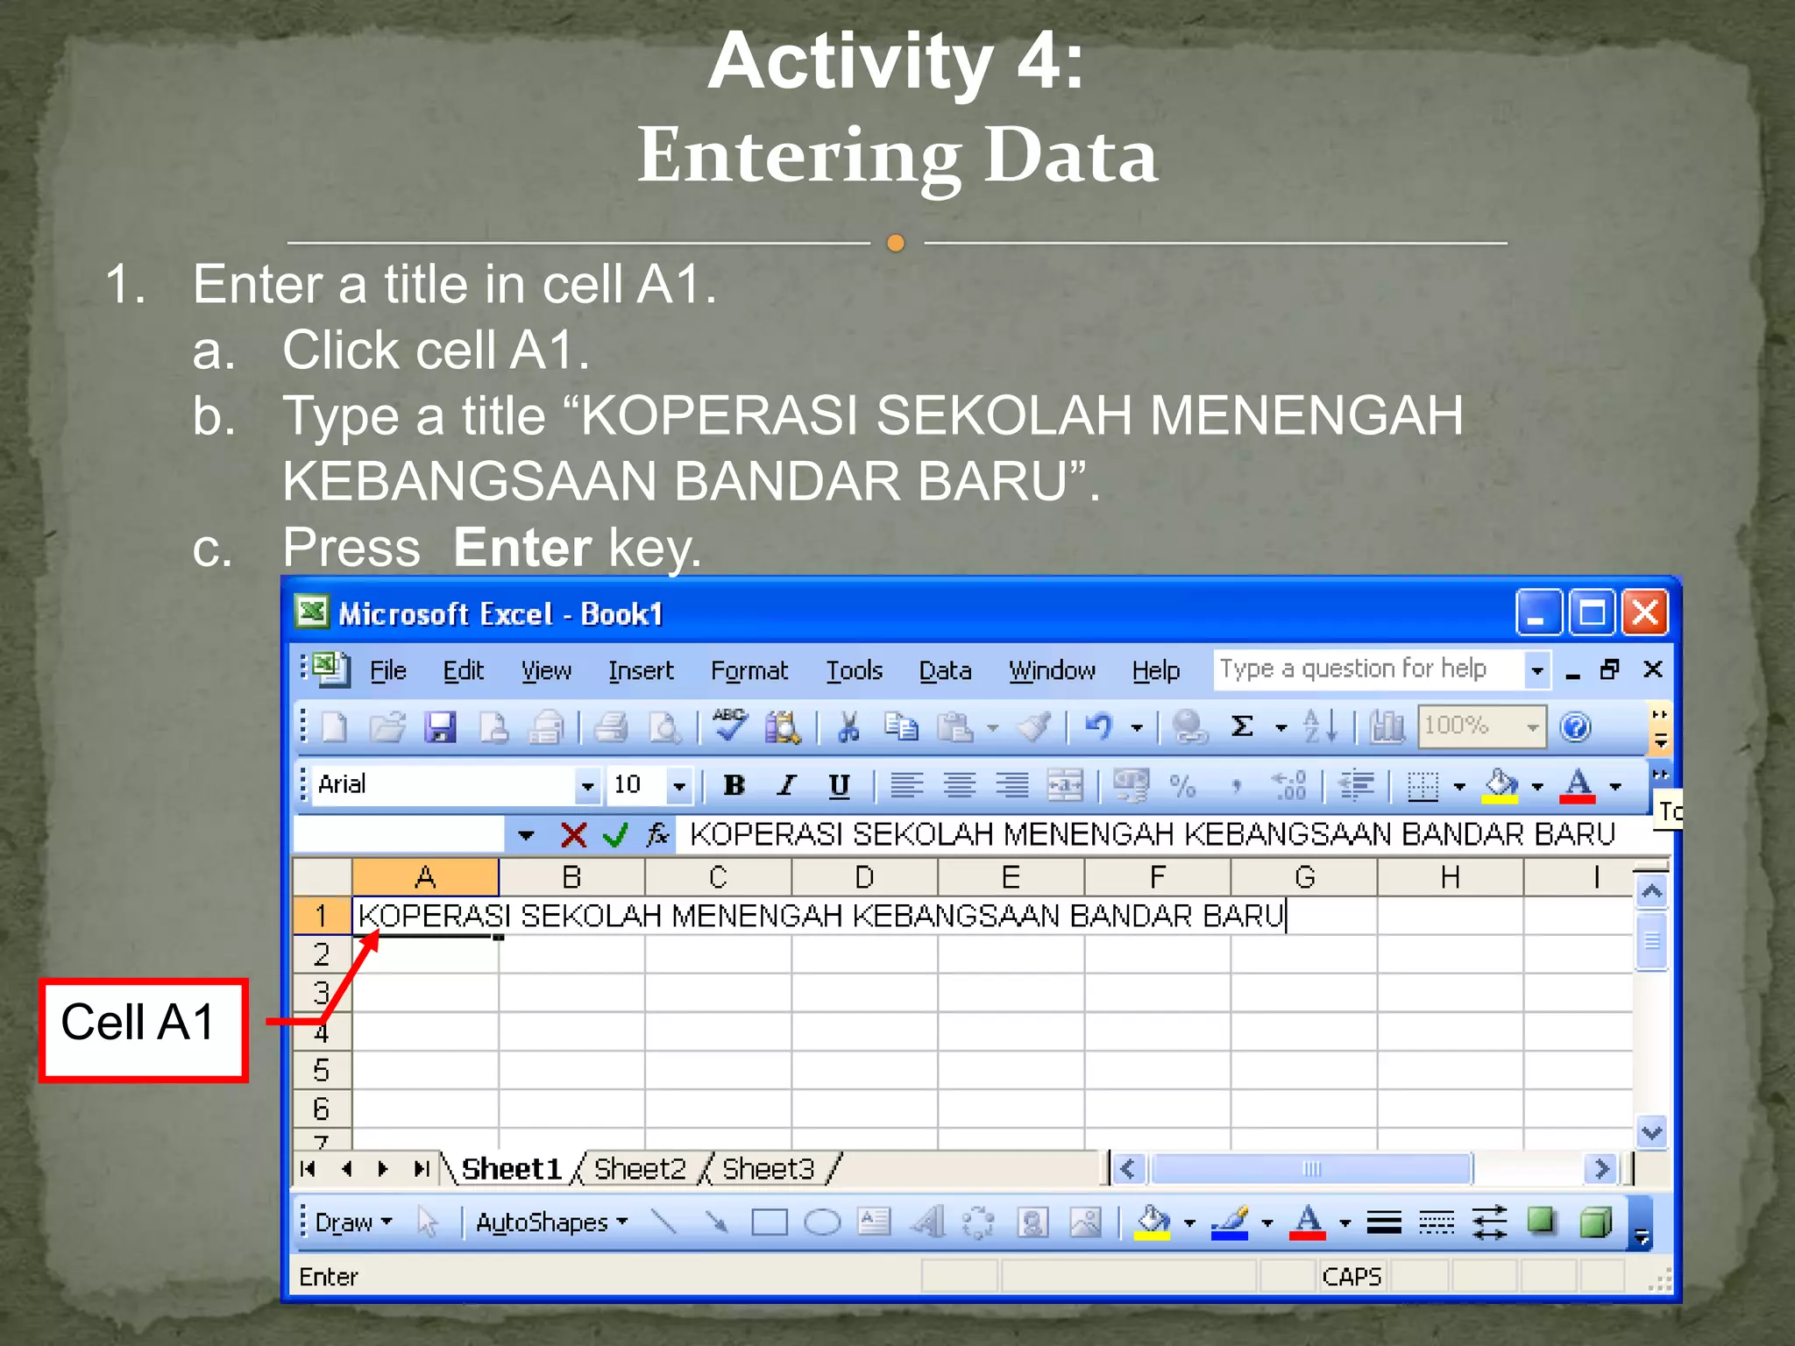Open the Edit menu

pyautogui.click(x=463, y=670)
